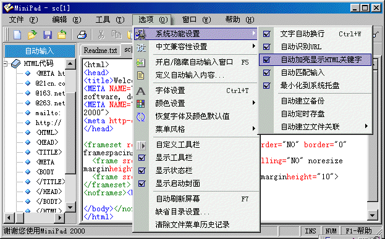
Task: Open the 帮助 (H) menu
Action: pos(240,20)
